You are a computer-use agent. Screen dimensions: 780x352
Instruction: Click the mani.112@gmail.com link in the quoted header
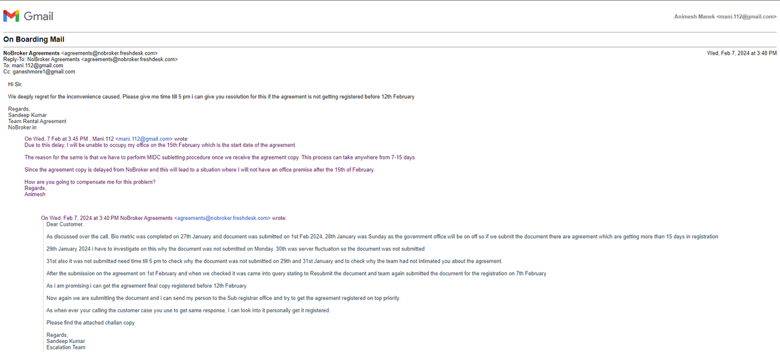pyautogui.click(x=144, y=139)
